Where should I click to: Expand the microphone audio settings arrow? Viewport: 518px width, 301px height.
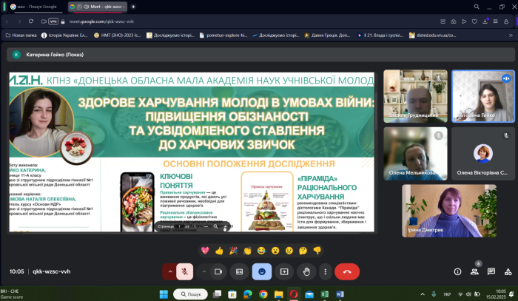(169, 271)
